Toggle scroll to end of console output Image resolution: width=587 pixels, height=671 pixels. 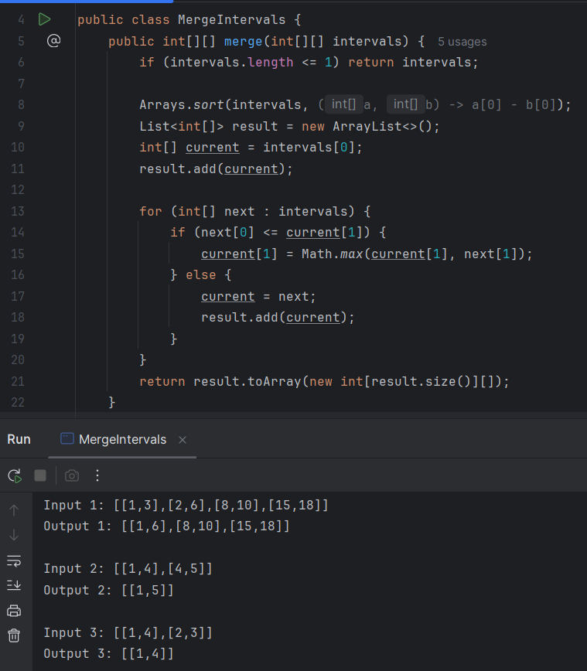(14, 585)
